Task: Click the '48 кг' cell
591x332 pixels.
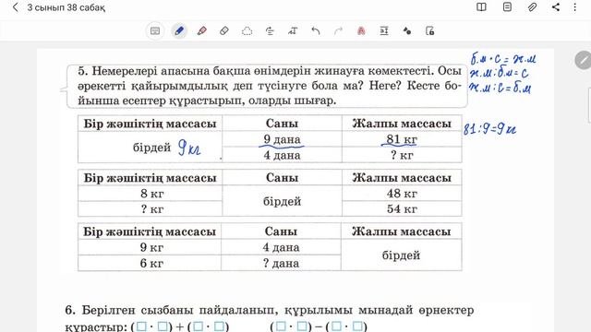Action: [x=402, y=193]
